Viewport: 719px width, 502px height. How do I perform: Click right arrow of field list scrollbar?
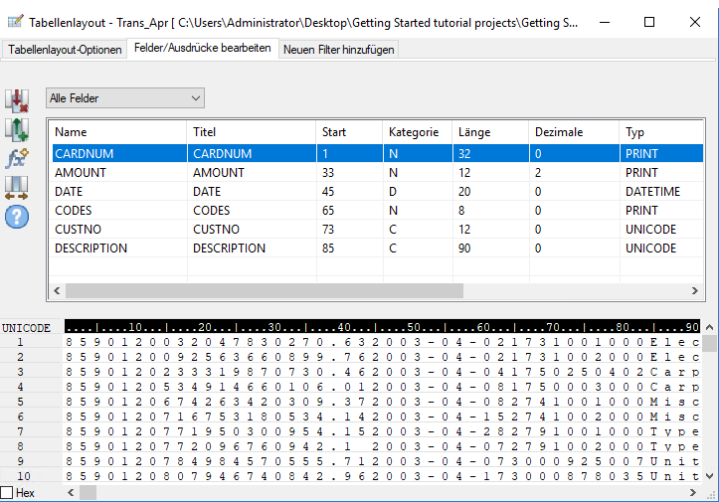(x=695, y=290)
